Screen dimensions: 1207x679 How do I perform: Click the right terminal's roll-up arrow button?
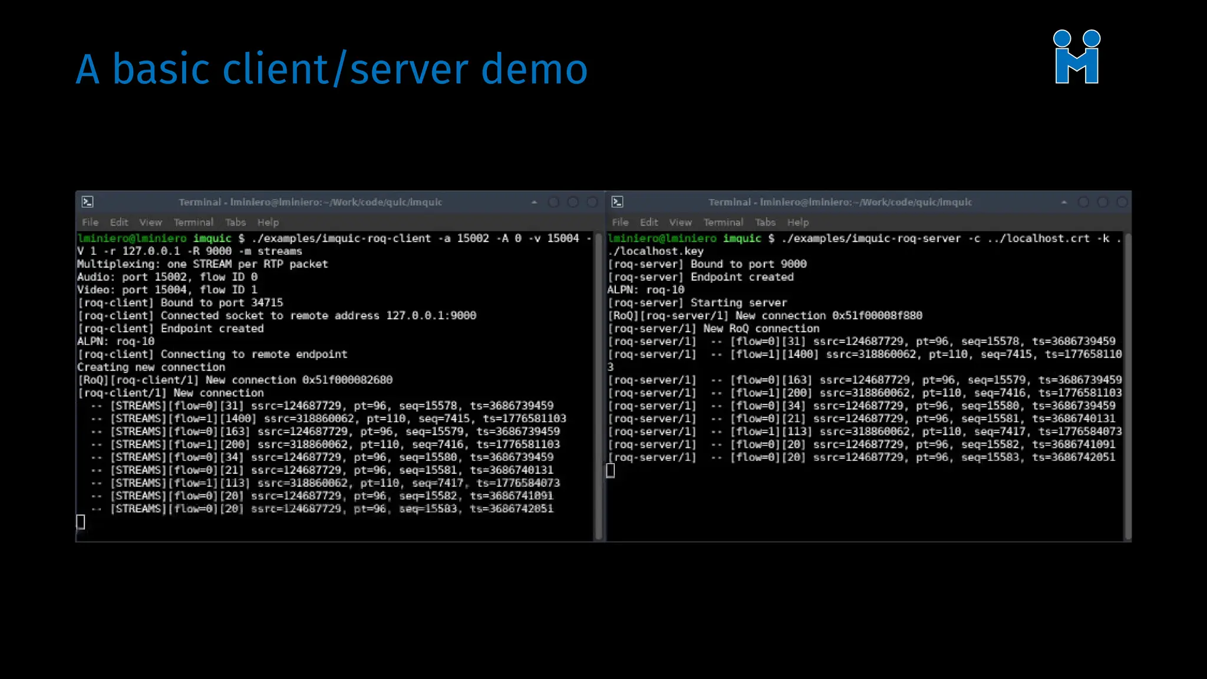1064,202
